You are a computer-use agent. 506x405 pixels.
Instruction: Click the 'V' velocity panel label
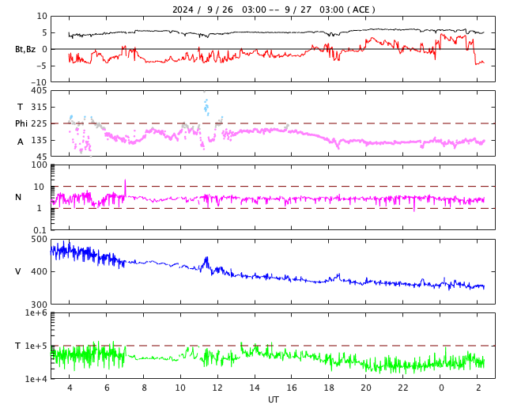[x=18, y=271]
